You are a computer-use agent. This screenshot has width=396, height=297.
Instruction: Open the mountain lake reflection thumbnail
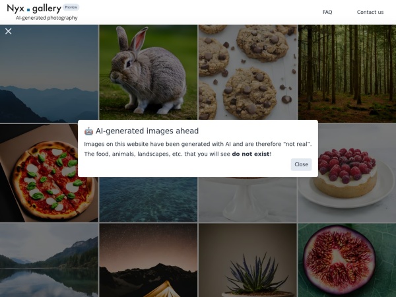coord(49,260)
